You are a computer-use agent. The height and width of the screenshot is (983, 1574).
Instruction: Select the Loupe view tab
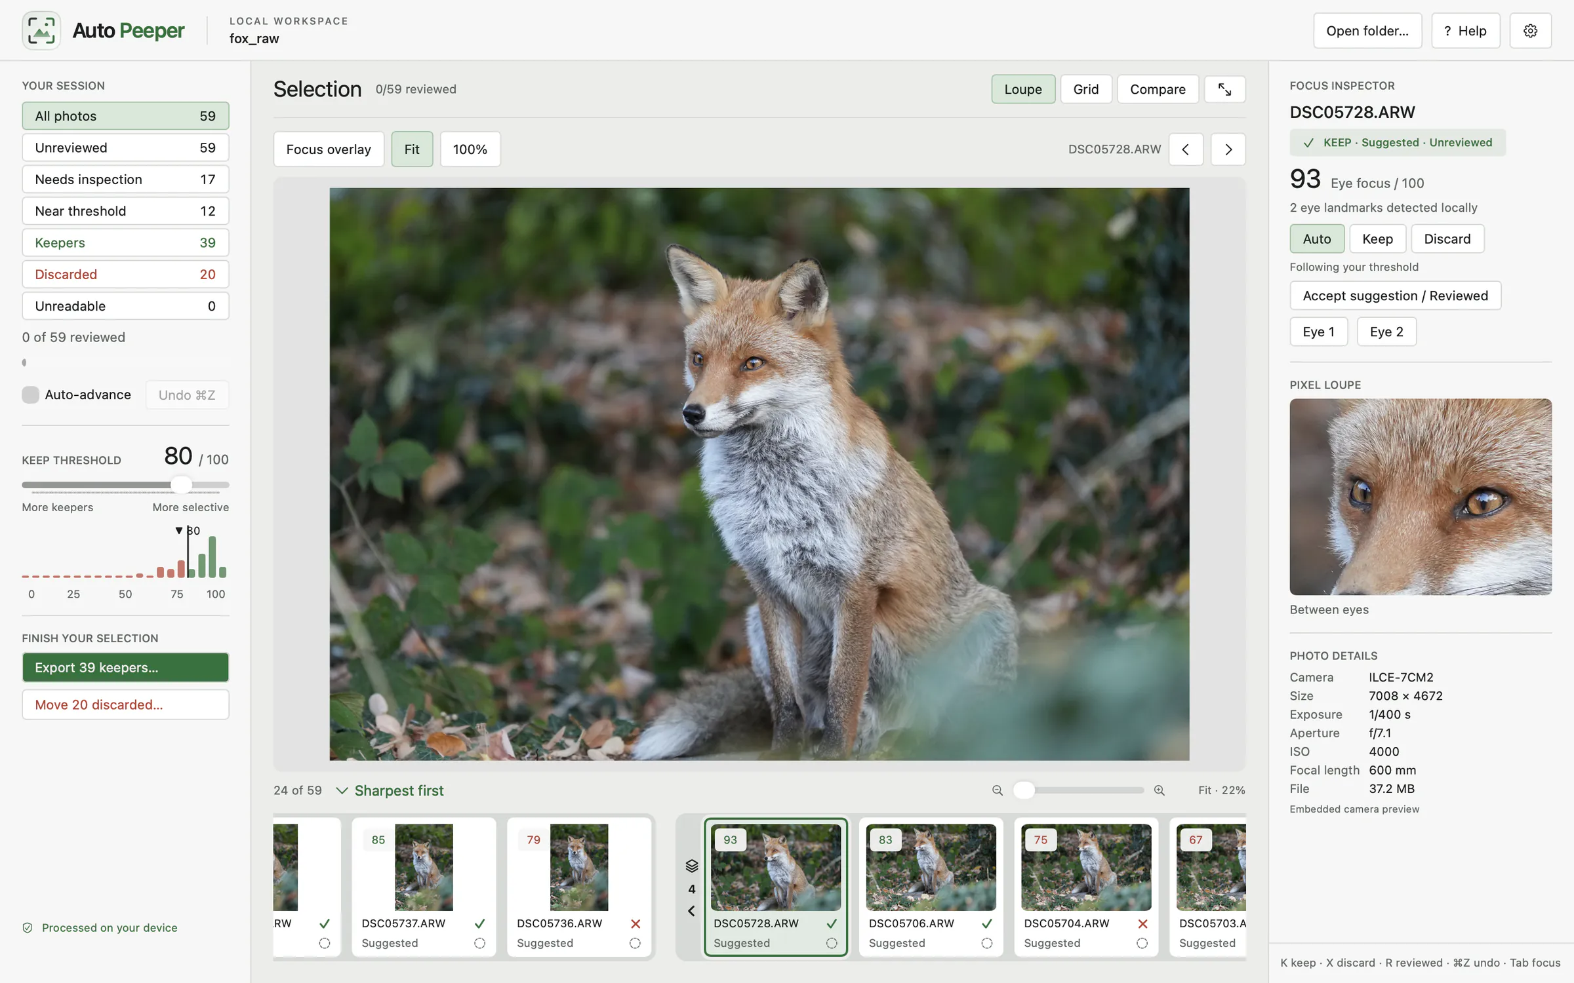1023,89
